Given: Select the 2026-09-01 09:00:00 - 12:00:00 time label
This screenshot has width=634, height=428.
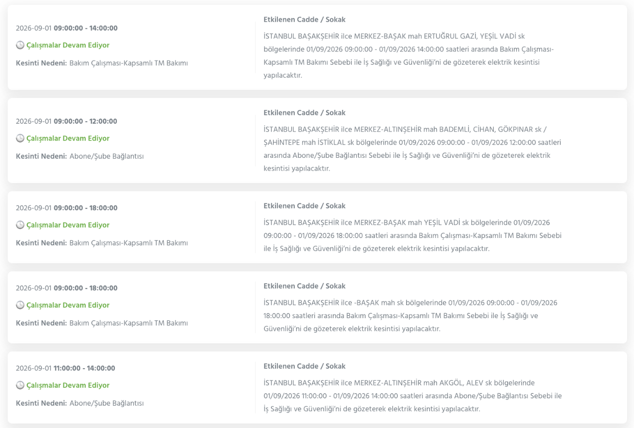Looking at the screenshot, I should [x=67, y=121].
